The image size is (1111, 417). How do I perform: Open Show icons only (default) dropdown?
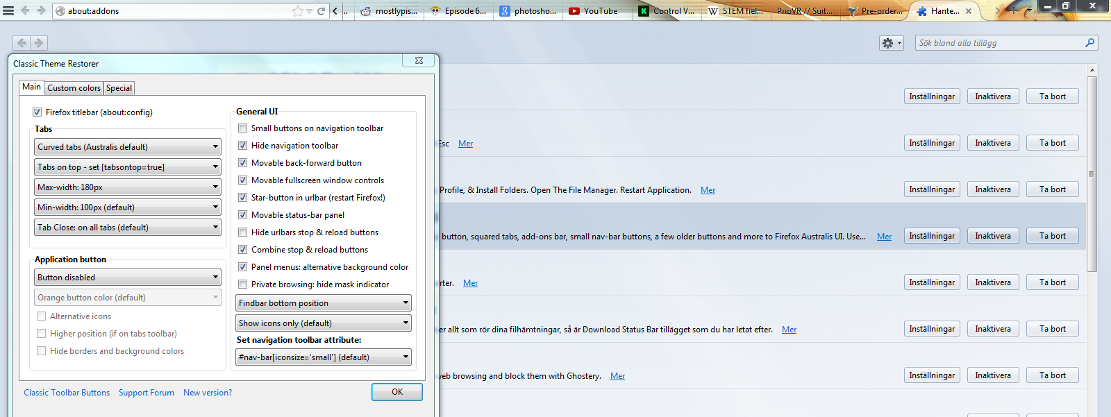[x=324, y=323]
